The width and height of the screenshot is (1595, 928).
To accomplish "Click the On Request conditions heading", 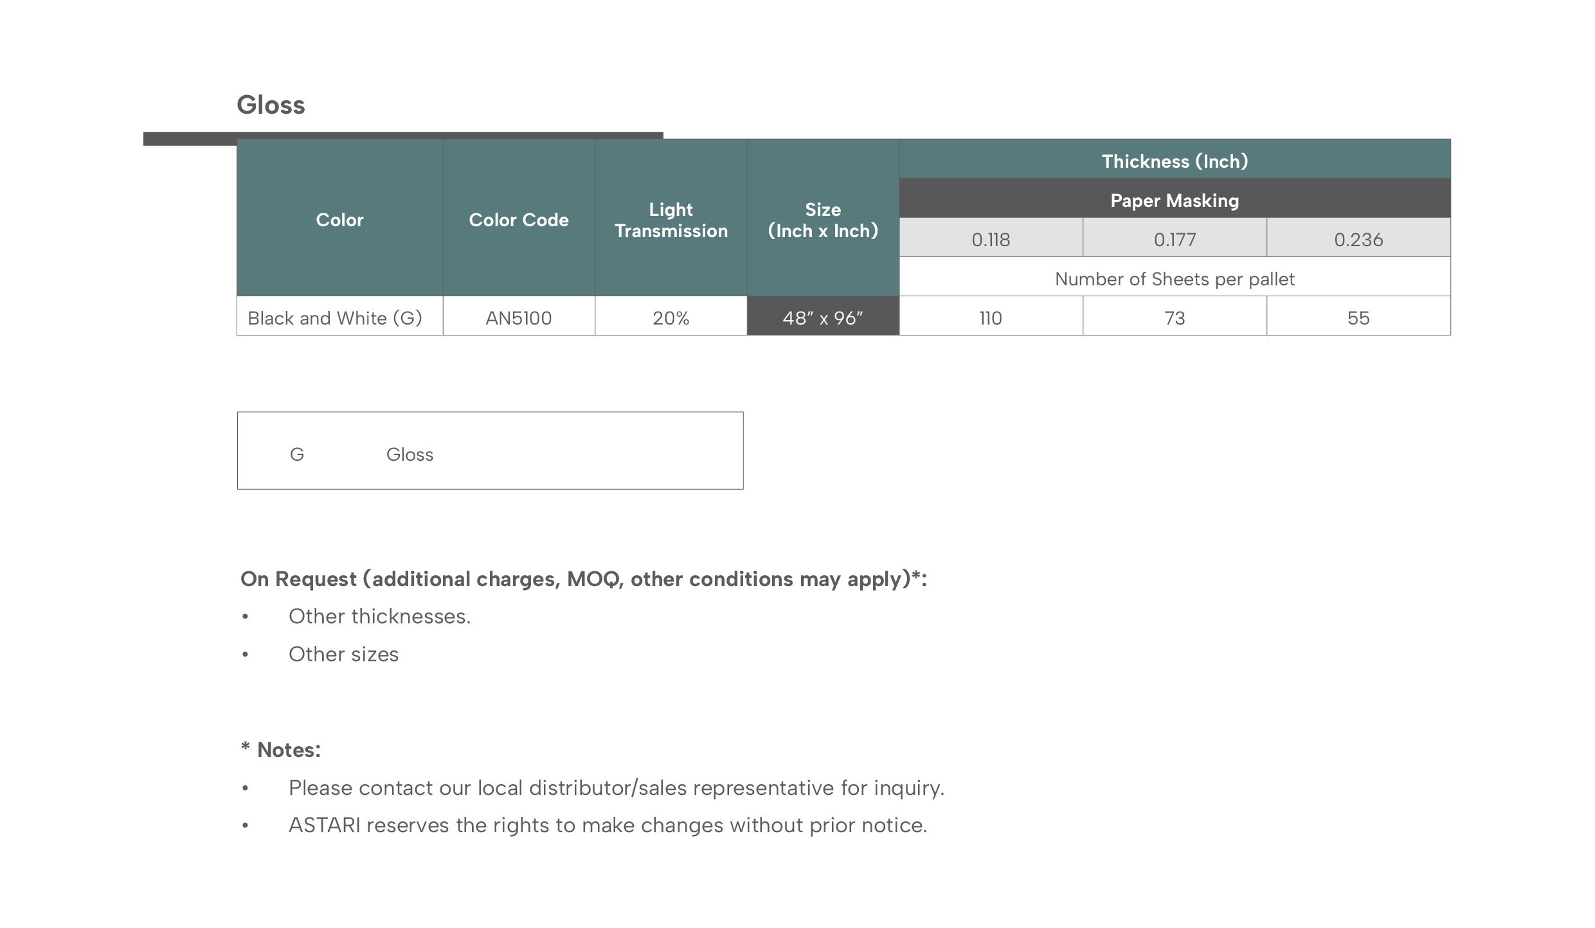I will pyautogui.click(x=584, y=579).
